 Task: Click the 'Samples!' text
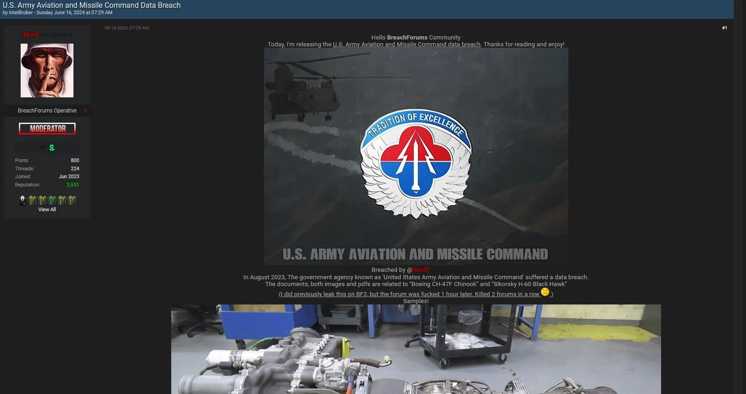point(416,301)
